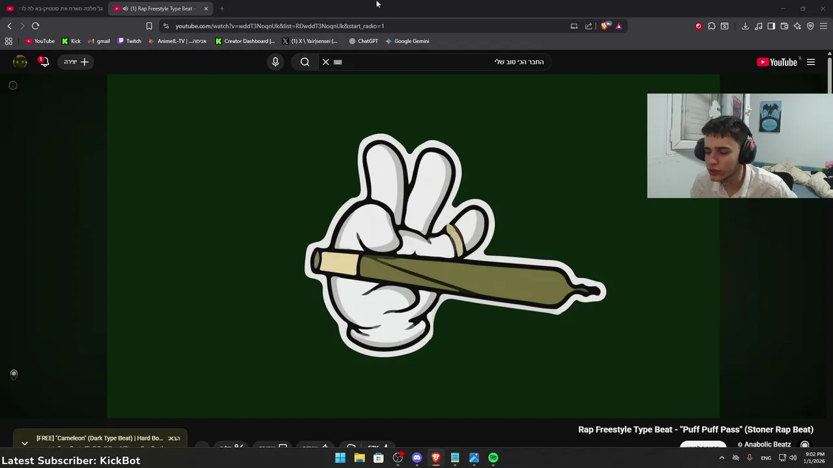Open the Kick bookmark
833x468 pixels.
pyautogui.click(x=71, y=41)
